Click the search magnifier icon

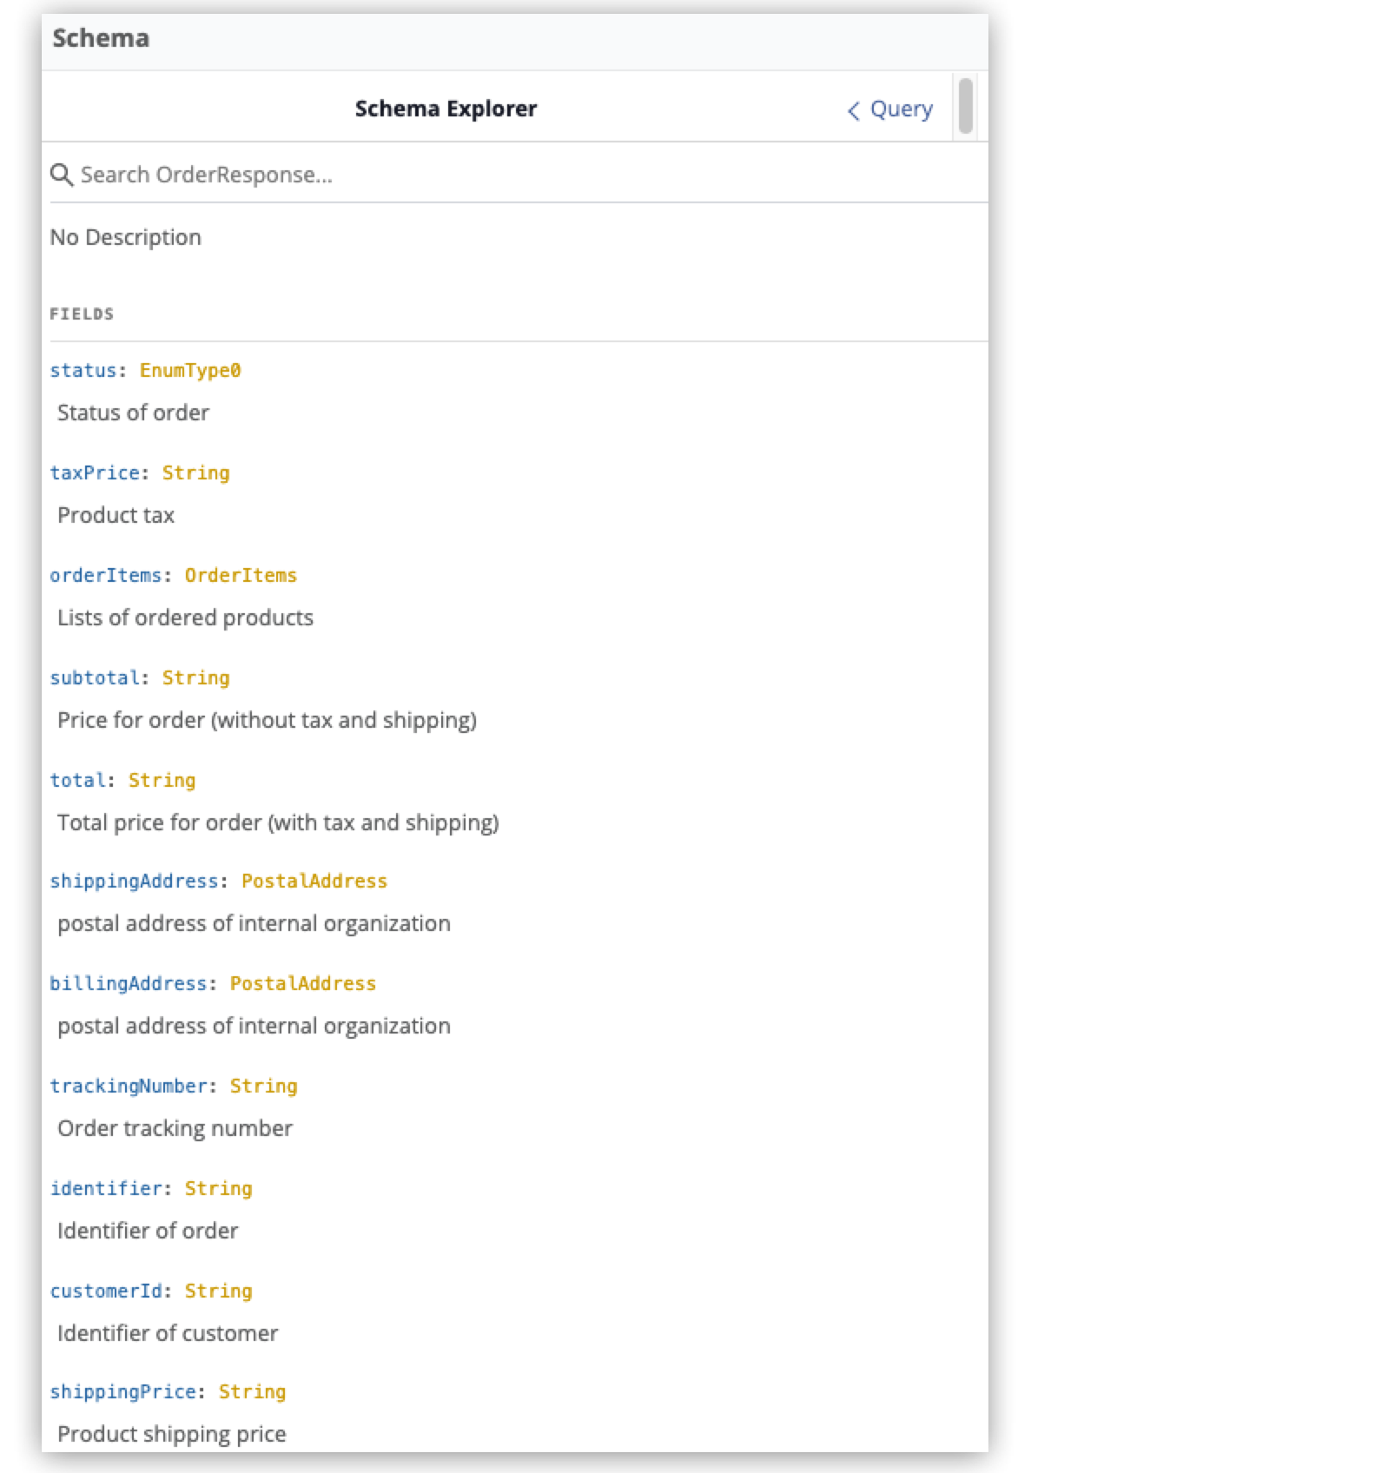click(x=61, y=175)
